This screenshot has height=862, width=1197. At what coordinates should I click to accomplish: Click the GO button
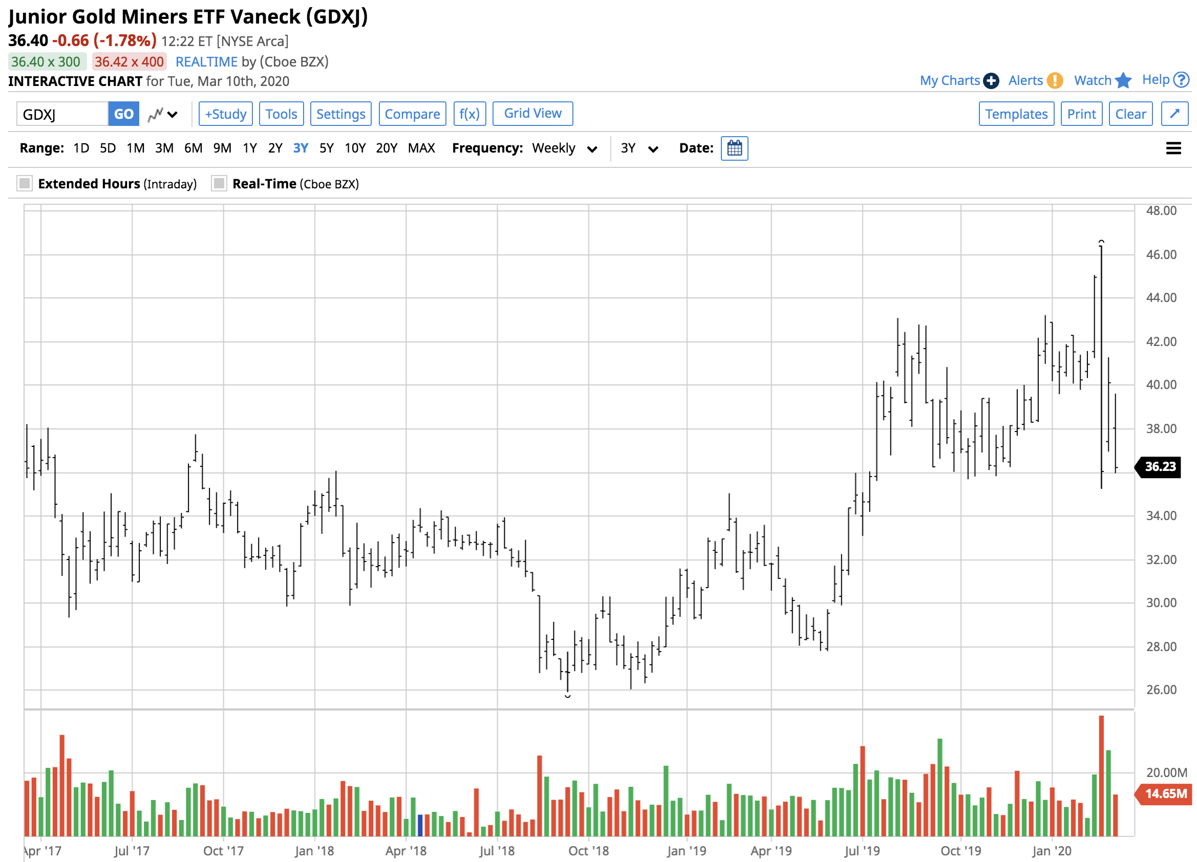pyautogui.click(x=123, y=114)
